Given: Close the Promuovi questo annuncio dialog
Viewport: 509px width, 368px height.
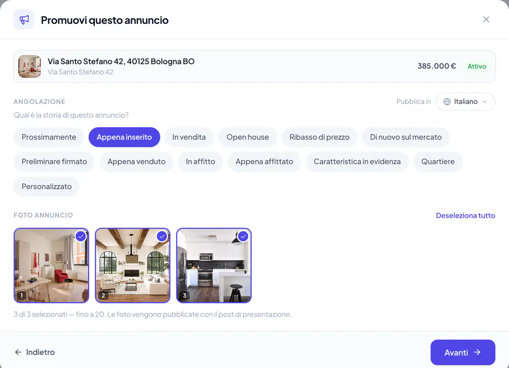Looking at the screenshot, I should [486, 19].
